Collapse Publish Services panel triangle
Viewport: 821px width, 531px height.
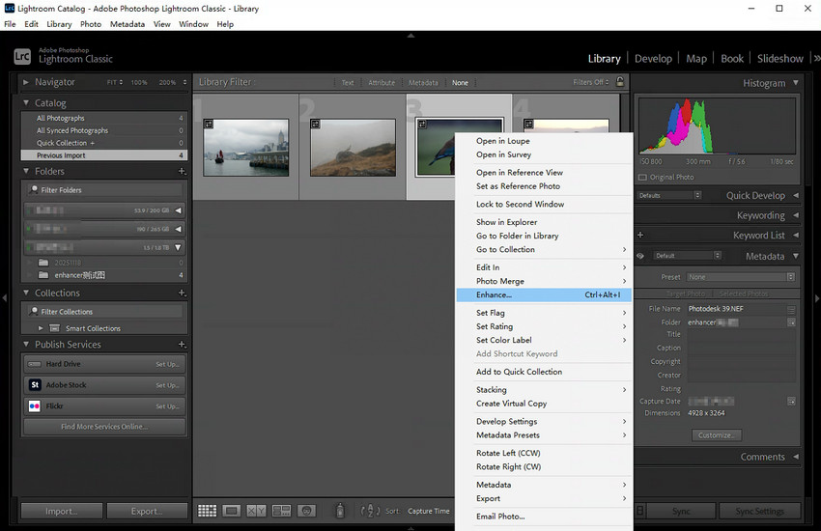pos(26,345)
